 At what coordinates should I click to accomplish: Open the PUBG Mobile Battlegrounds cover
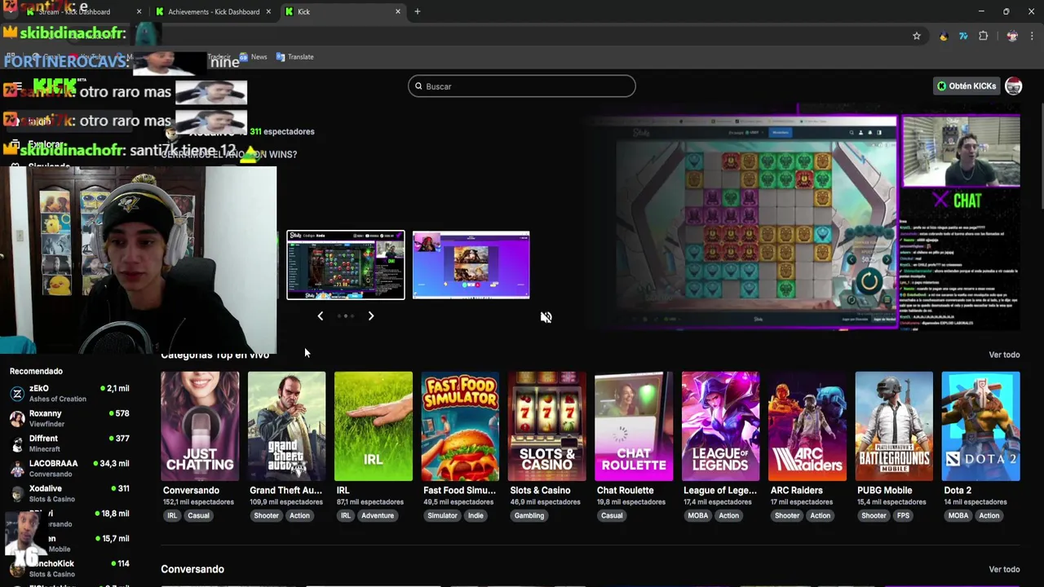click(x=894, y=426)
